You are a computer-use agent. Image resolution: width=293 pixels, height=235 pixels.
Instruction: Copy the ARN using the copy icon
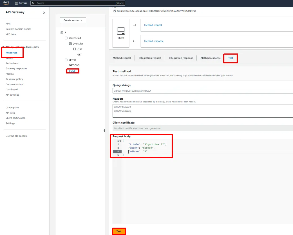coord(115,11)
